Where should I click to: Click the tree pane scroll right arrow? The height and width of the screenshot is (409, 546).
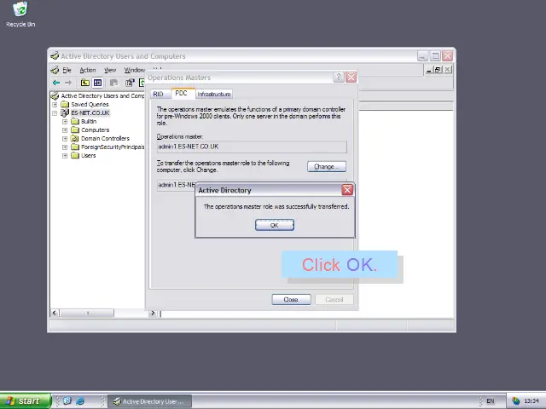[153, 313]
